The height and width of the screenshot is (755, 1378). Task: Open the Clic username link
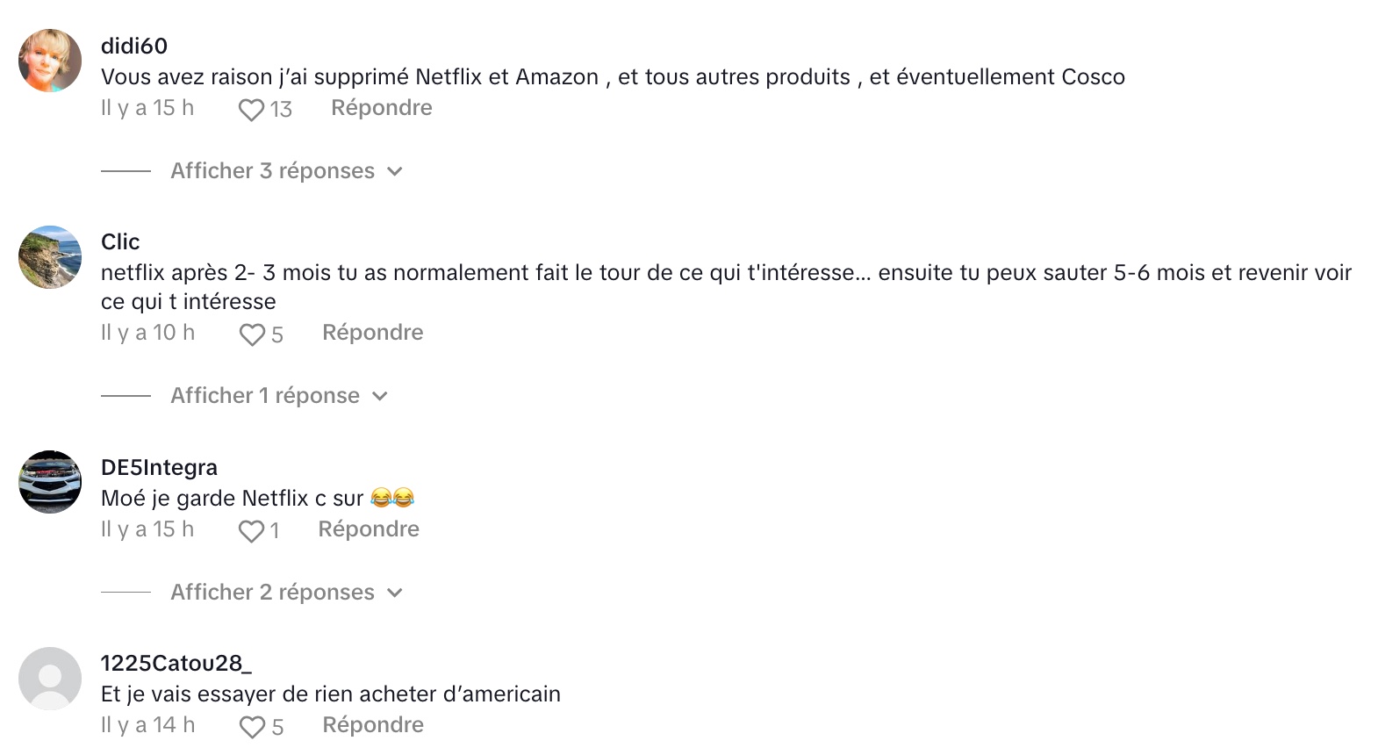(120, 241)
